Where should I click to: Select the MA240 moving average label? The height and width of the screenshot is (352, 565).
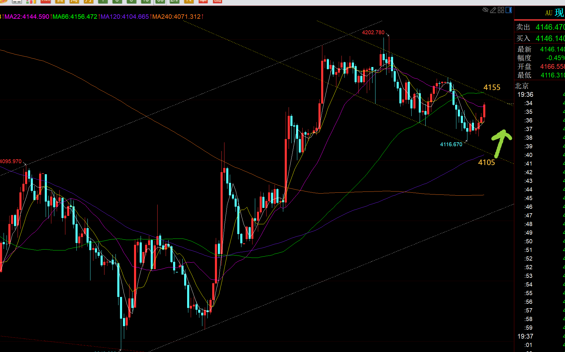[176, 17]
